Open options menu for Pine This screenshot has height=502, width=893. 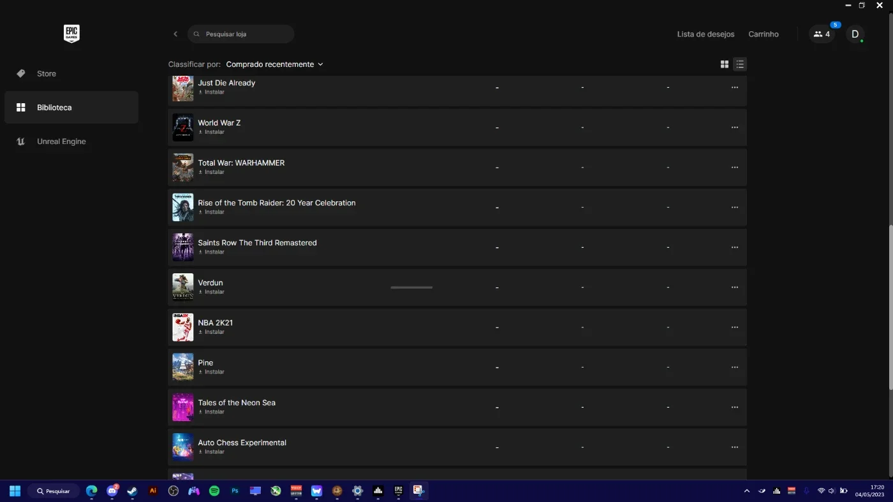[x=735, y=367]
